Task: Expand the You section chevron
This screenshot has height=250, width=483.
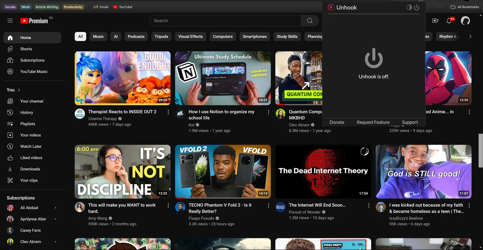Action: coord(19,90)
